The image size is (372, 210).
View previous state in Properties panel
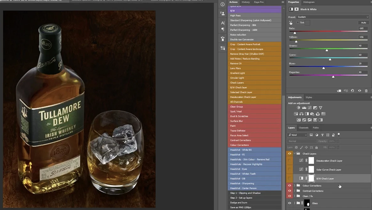(346, 91)
